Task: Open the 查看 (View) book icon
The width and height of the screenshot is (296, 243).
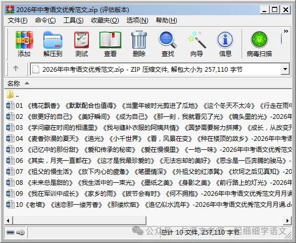Action: pyautogui.click(x=110, y=40)
